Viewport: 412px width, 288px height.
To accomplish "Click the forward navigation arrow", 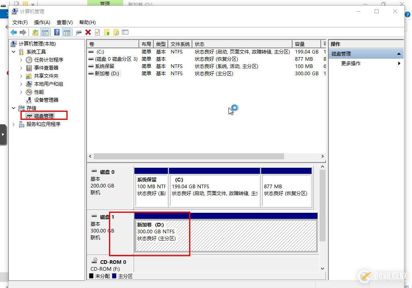I will pos(23,32).
